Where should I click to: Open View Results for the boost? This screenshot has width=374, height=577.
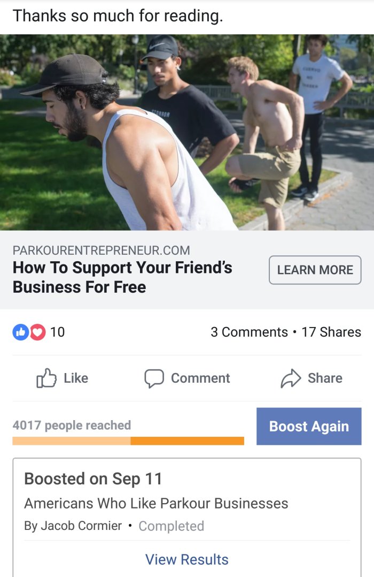click(186, 559)
